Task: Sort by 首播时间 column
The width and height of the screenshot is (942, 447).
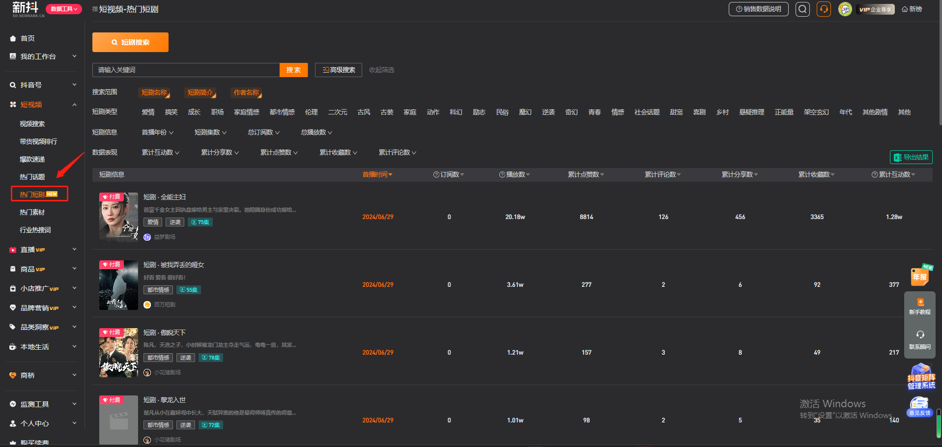Action: [x=377, y=174]
